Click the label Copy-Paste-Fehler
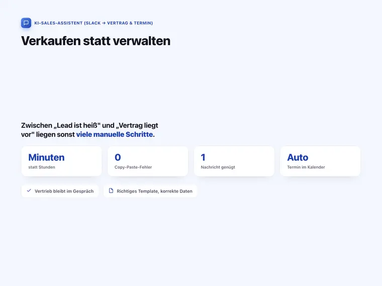The image size is (382, 286). (x=133, y=167)
